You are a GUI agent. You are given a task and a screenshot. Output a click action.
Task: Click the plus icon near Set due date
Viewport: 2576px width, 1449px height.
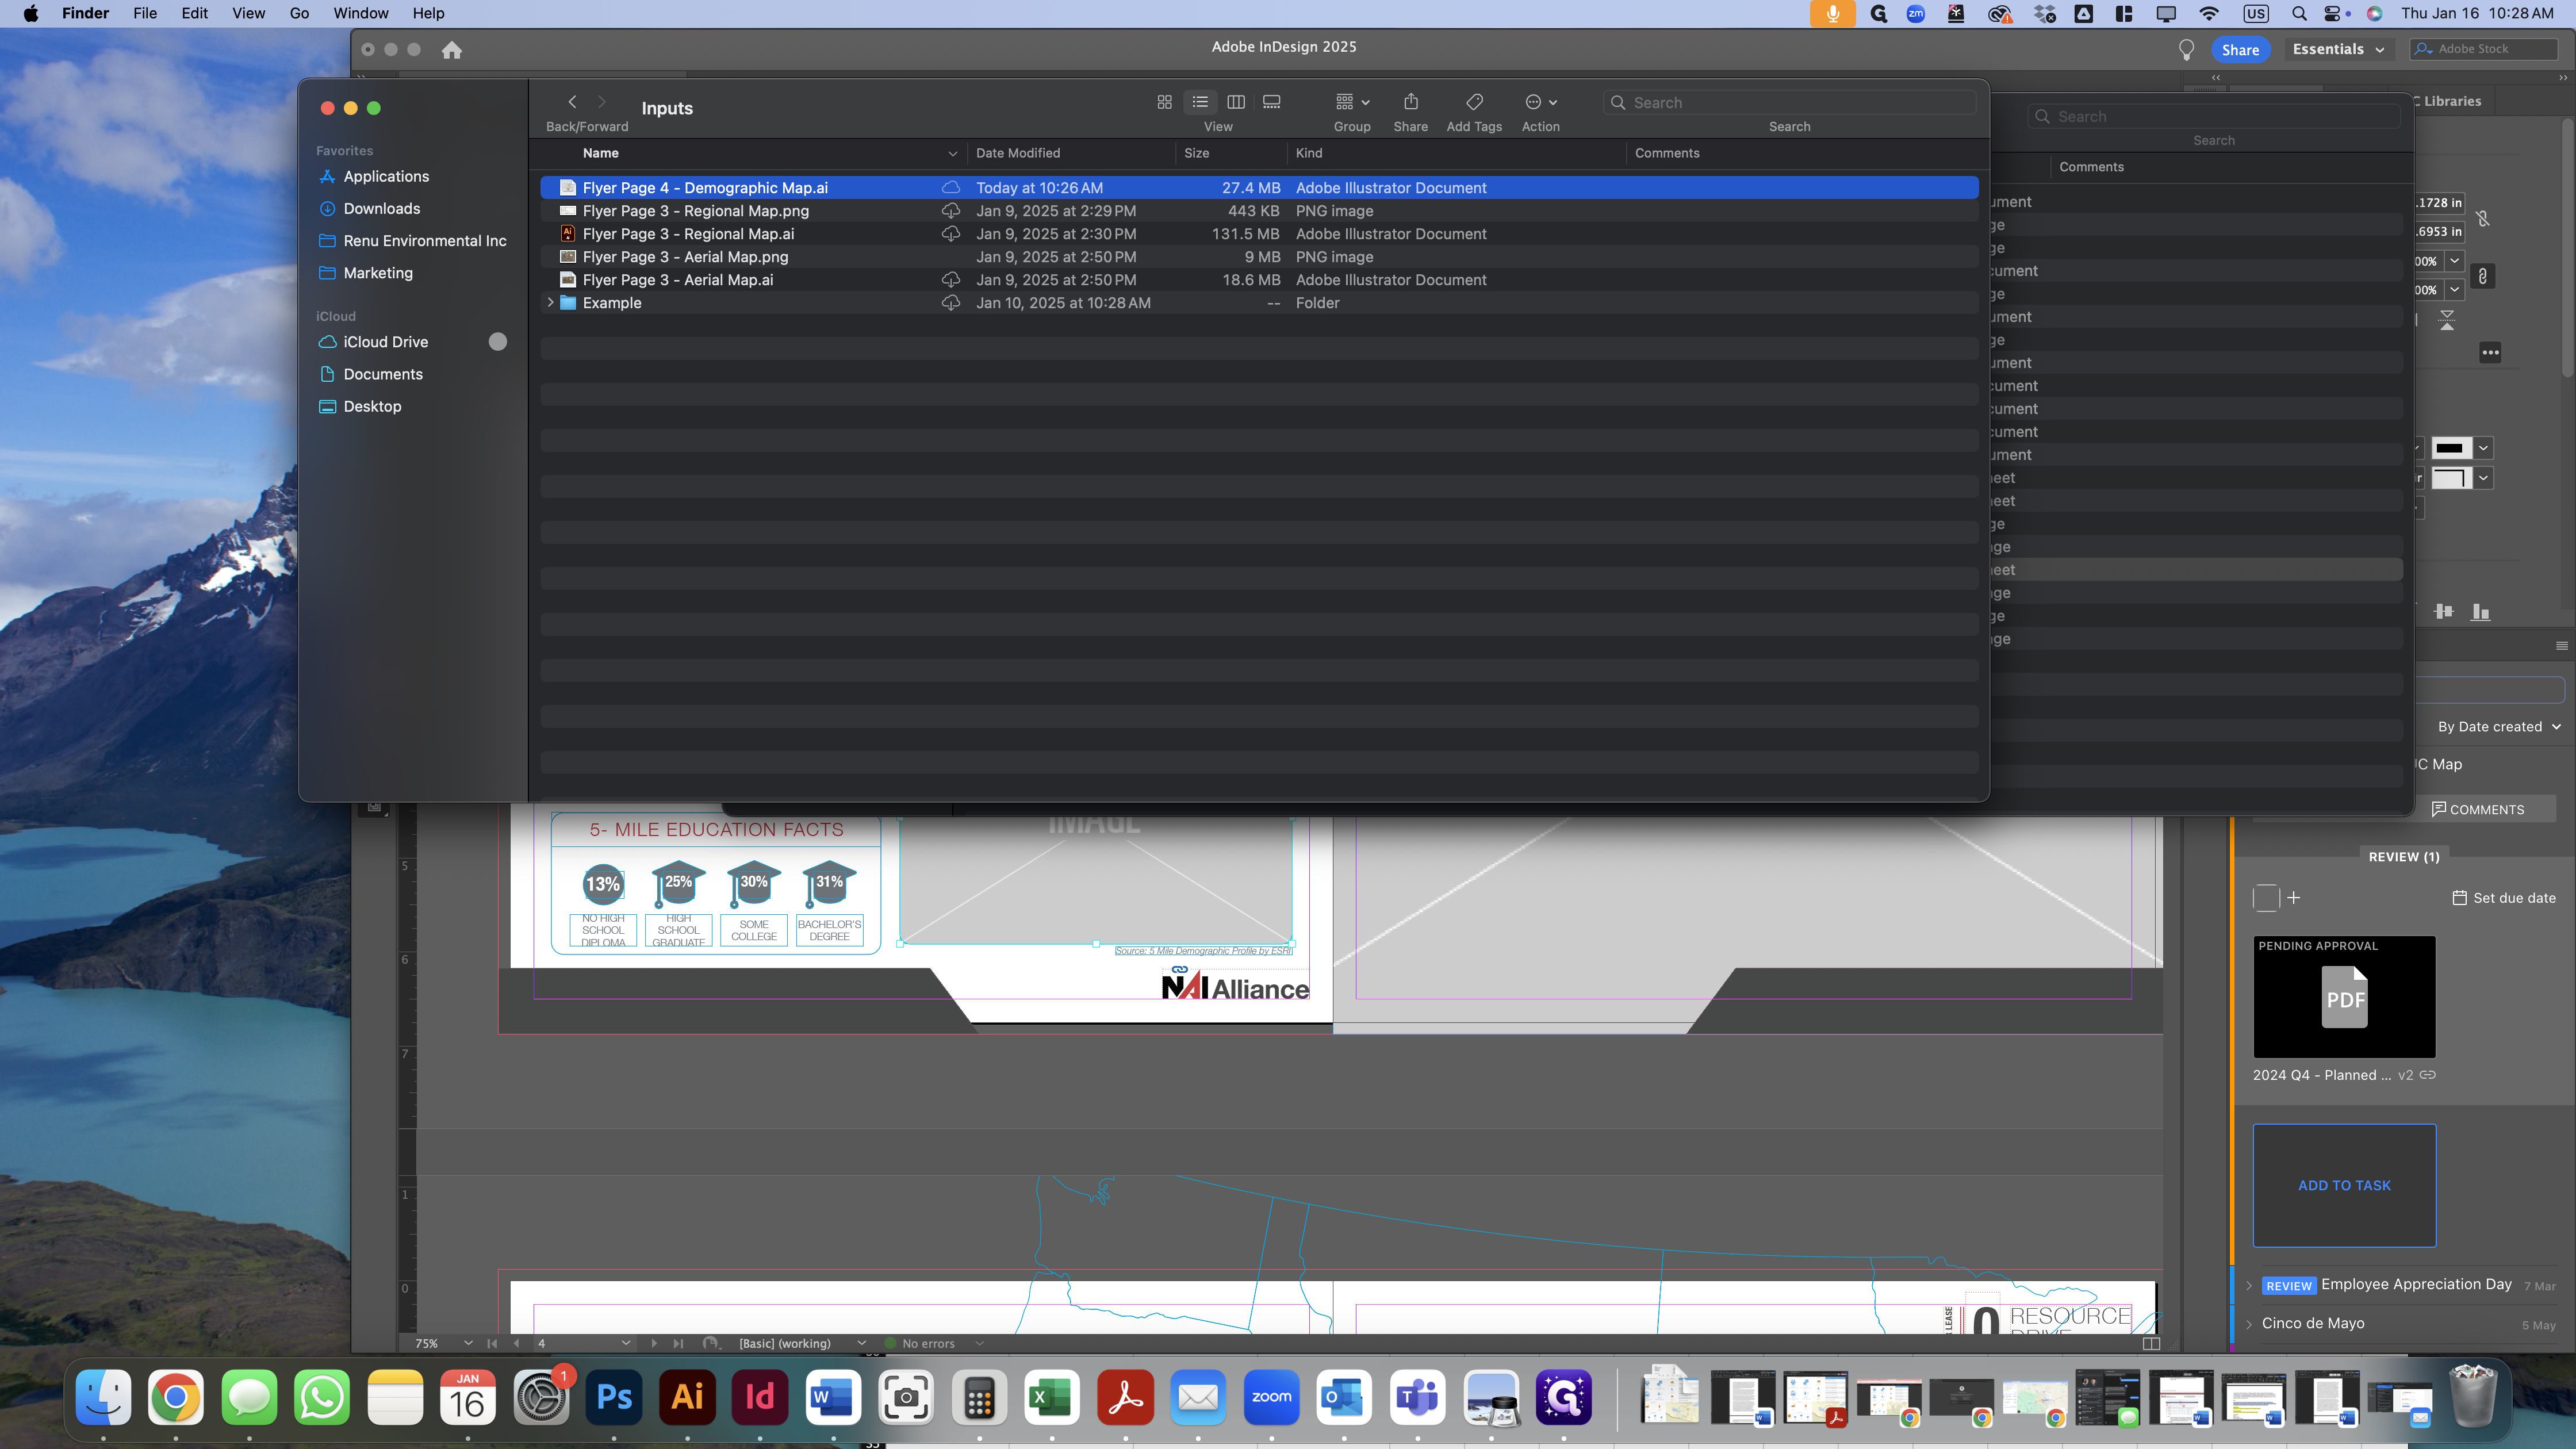tap(2294, 897)
